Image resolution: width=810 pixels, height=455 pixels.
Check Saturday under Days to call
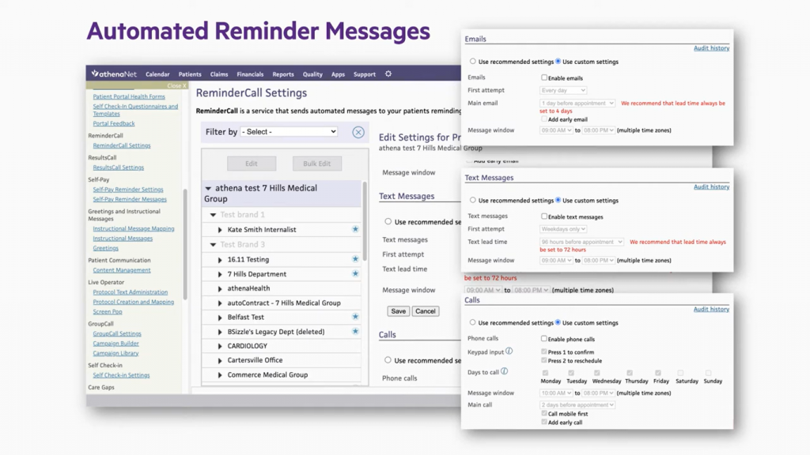(679, 372)
